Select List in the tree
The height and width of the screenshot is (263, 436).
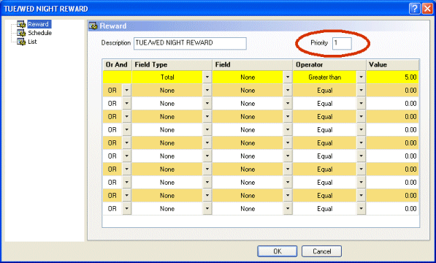[x=32, y=42]
